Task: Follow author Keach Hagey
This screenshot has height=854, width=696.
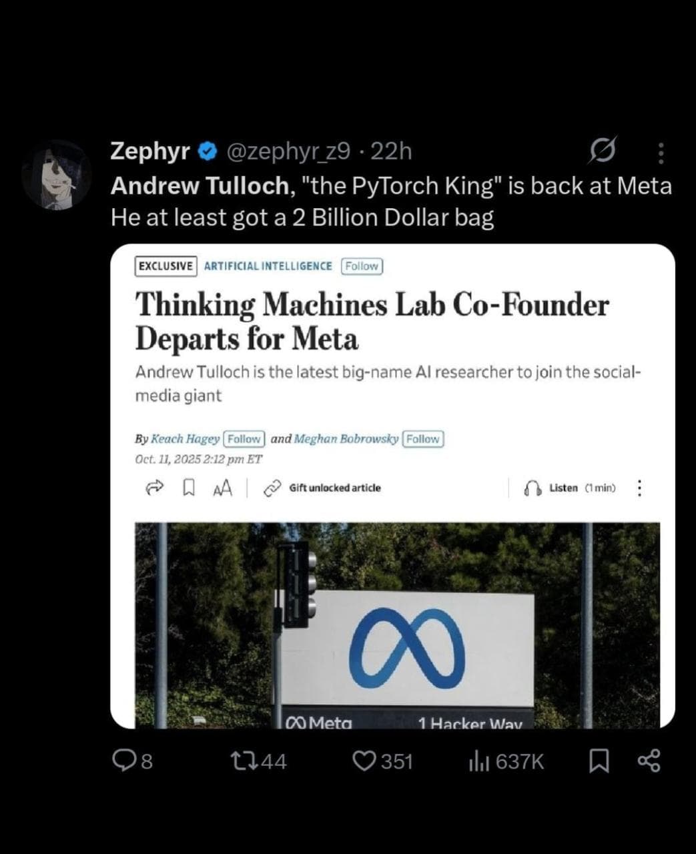Action: tap(244, 439)
